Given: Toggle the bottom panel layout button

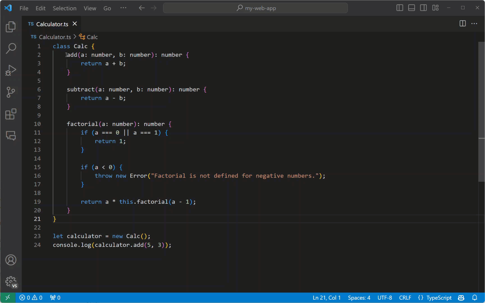Looking at the screenshot, I should point(411,8).
